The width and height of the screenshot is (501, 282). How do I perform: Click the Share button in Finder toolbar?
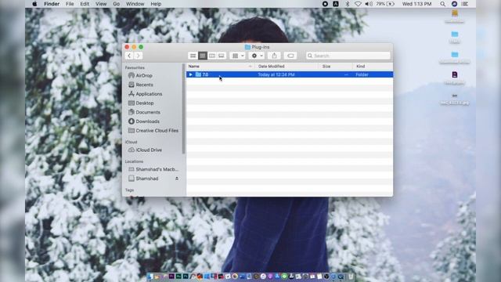pyautogui.click(x=274, y=56)
